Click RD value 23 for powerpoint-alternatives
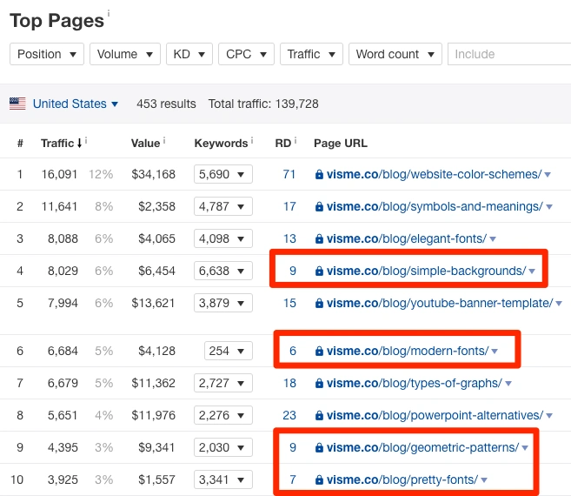This screenshot has height=496, width=571. 289,415
